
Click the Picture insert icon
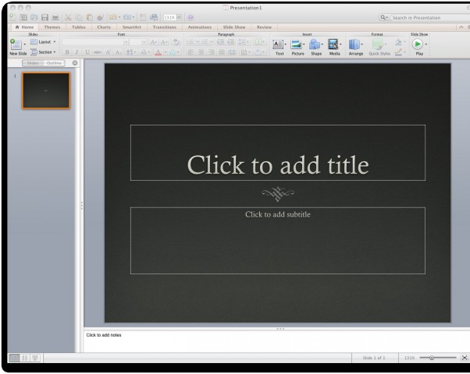click(296, 44)
